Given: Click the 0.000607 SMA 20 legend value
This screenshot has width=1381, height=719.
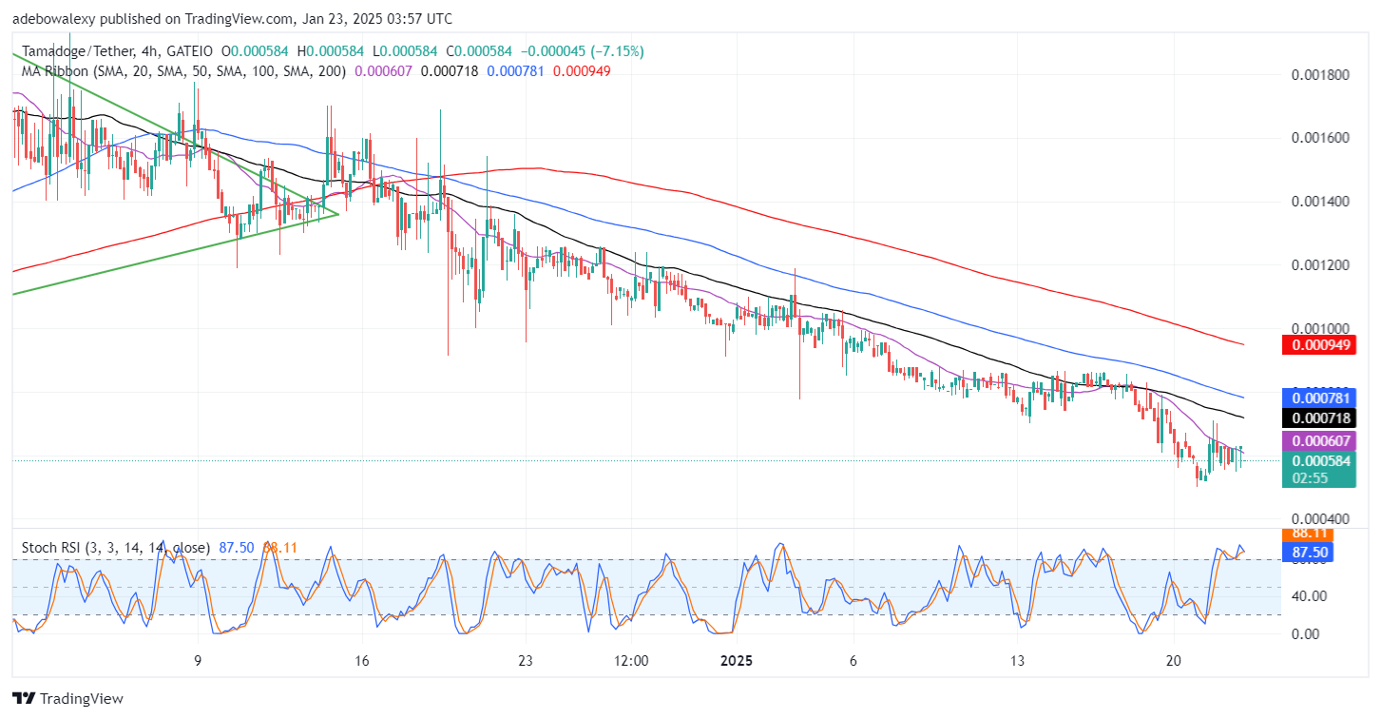Looking at the screenshot, I should [383, 69].
